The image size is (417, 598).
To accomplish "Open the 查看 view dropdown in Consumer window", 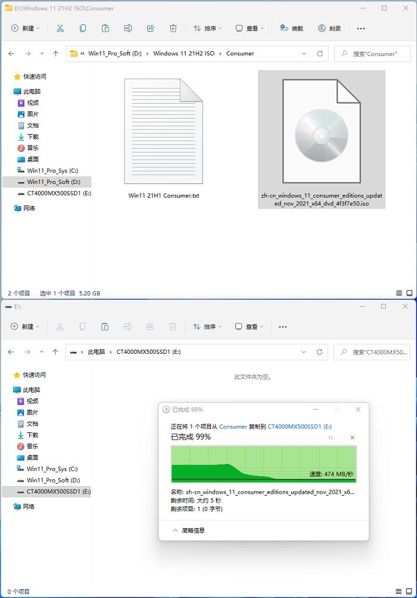I will (x=250, y=28).
